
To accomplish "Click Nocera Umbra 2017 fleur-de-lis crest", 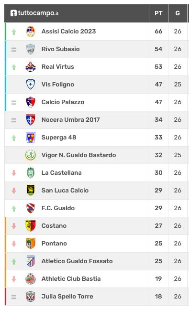I will [31, 120].
